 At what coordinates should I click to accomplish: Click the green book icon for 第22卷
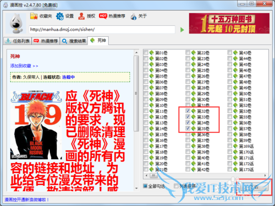tap(194, 53)
